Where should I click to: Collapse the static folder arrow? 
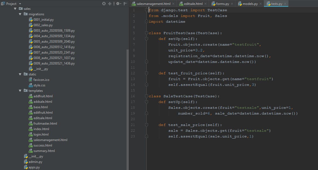(20, 74)
